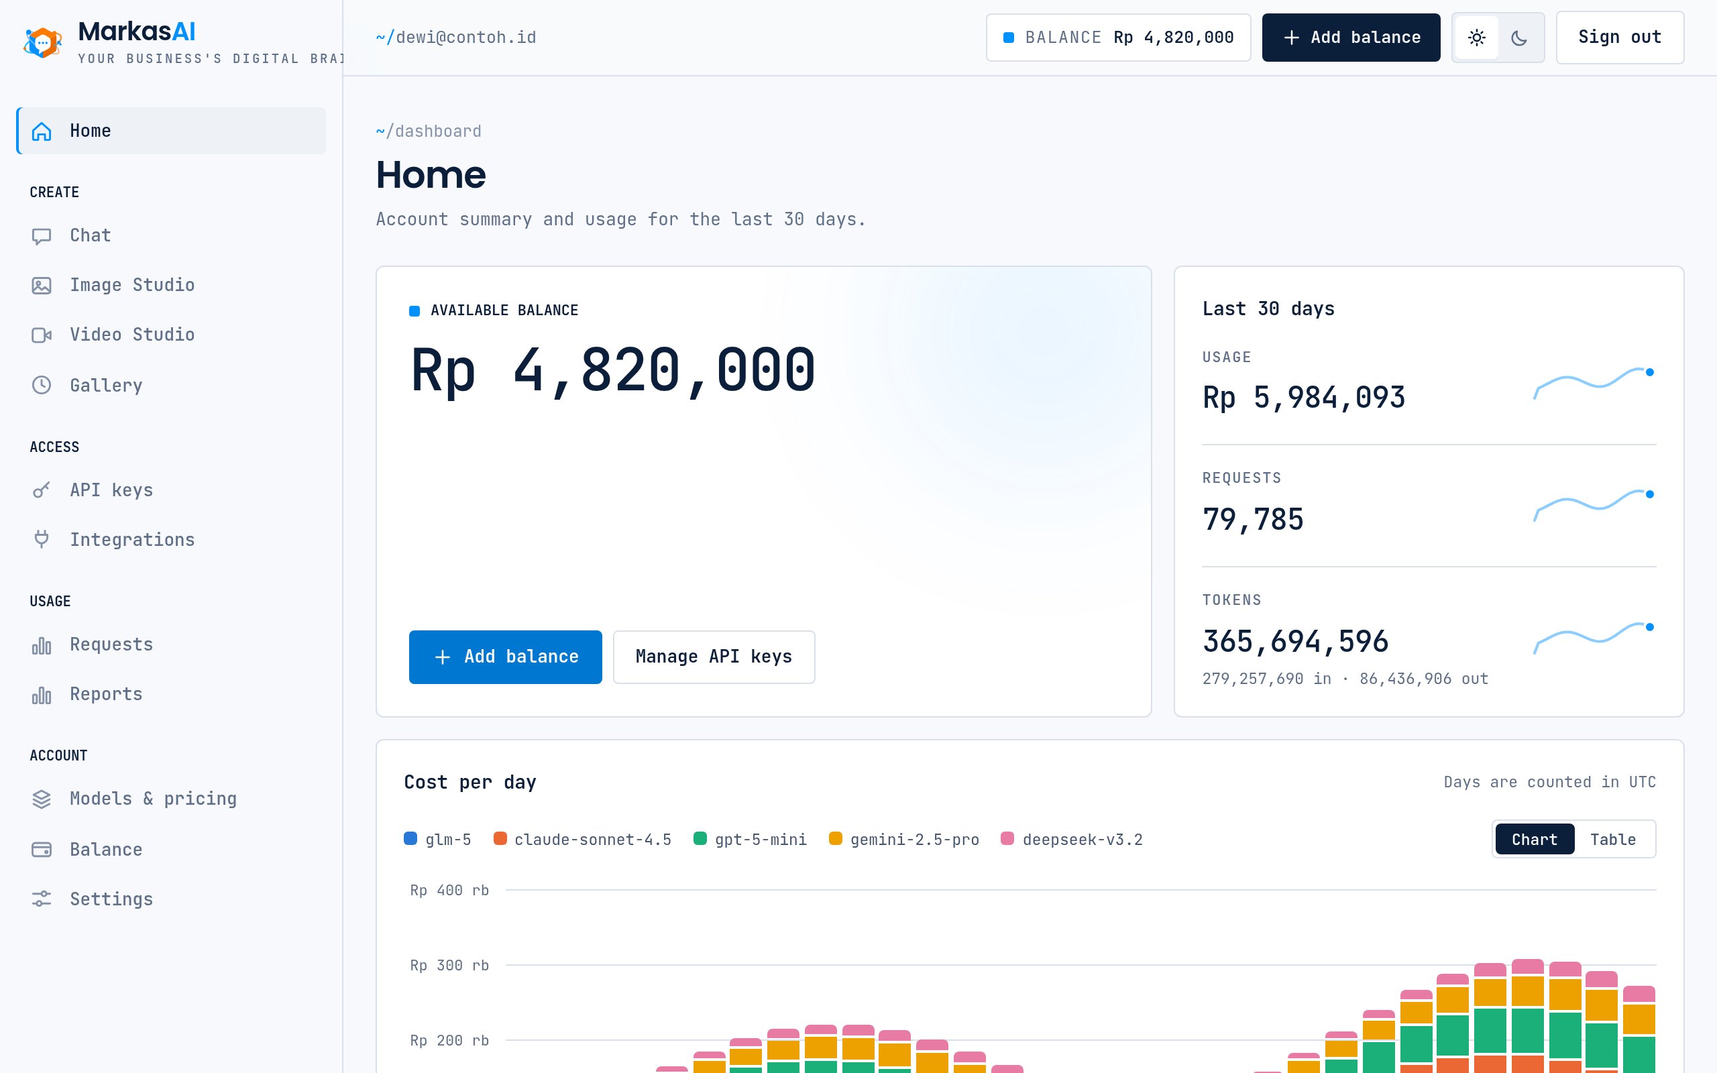Screen dimensions: 1717x1073
Task: Click the ~/dewi@contoh.id account path
Action: click(456, 38)
